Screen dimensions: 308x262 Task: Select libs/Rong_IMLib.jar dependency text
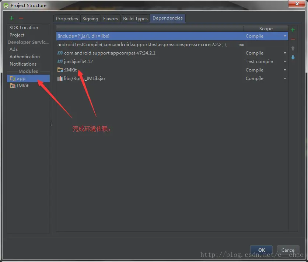[x=85, y=78]
